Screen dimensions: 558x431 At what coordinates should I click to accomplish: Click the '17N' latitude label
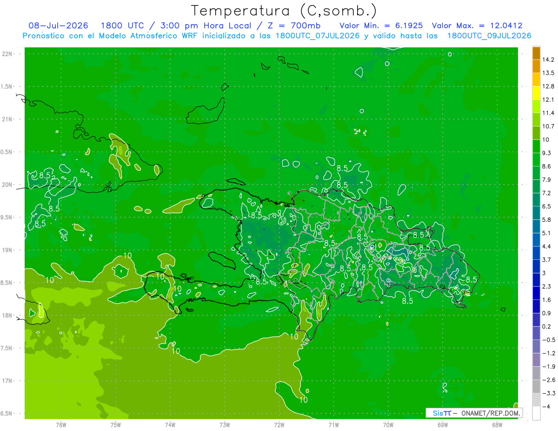tap(7, 381)
